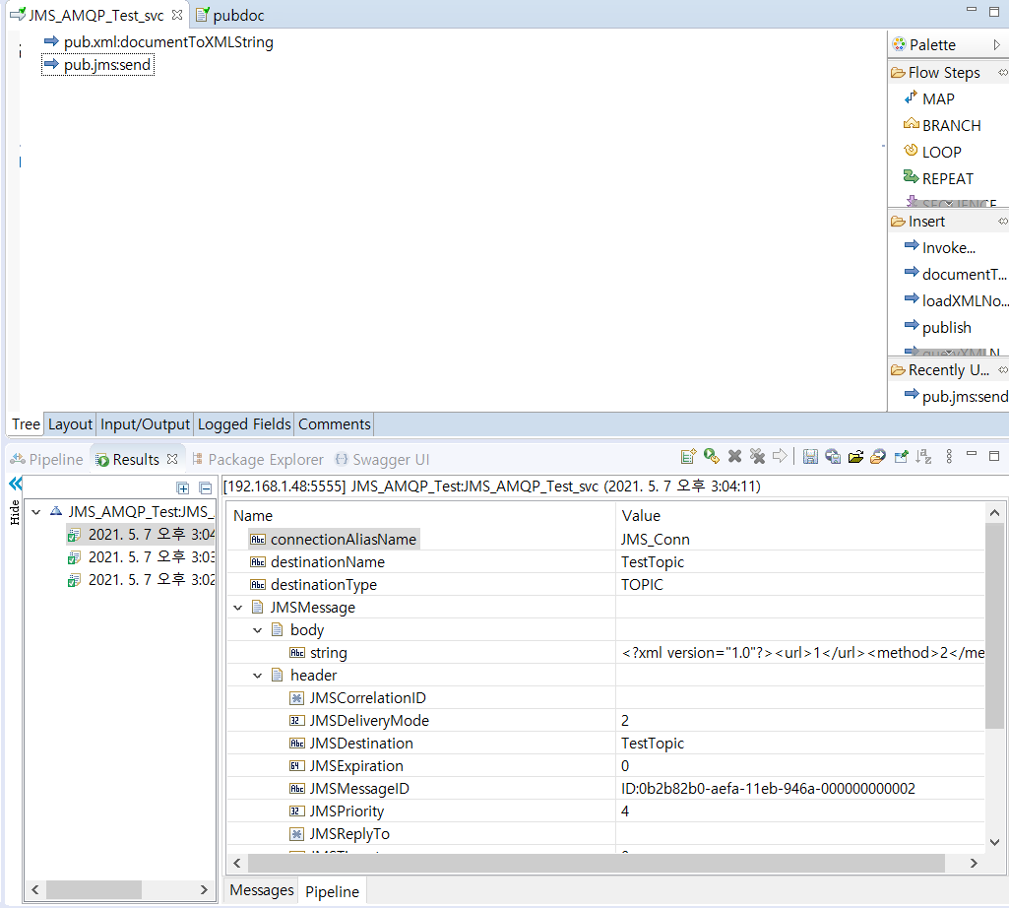This screenshot has width=1009, height=908.
Task: Select the pub.xml:documentToXMLString flow step
Action: 167,42
